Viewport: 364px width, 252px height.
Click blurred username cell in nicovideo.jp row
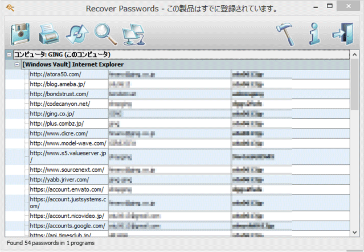(x=170, y=216)
